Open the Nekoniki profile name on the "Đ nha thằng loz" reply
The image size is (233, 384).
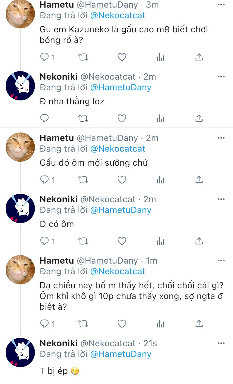pyautogui.click(x=59, y=77)
